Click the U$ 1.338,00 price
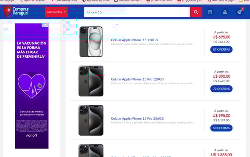Image resolution: width=250 pixels, height=157 pixels. [222, 155]
